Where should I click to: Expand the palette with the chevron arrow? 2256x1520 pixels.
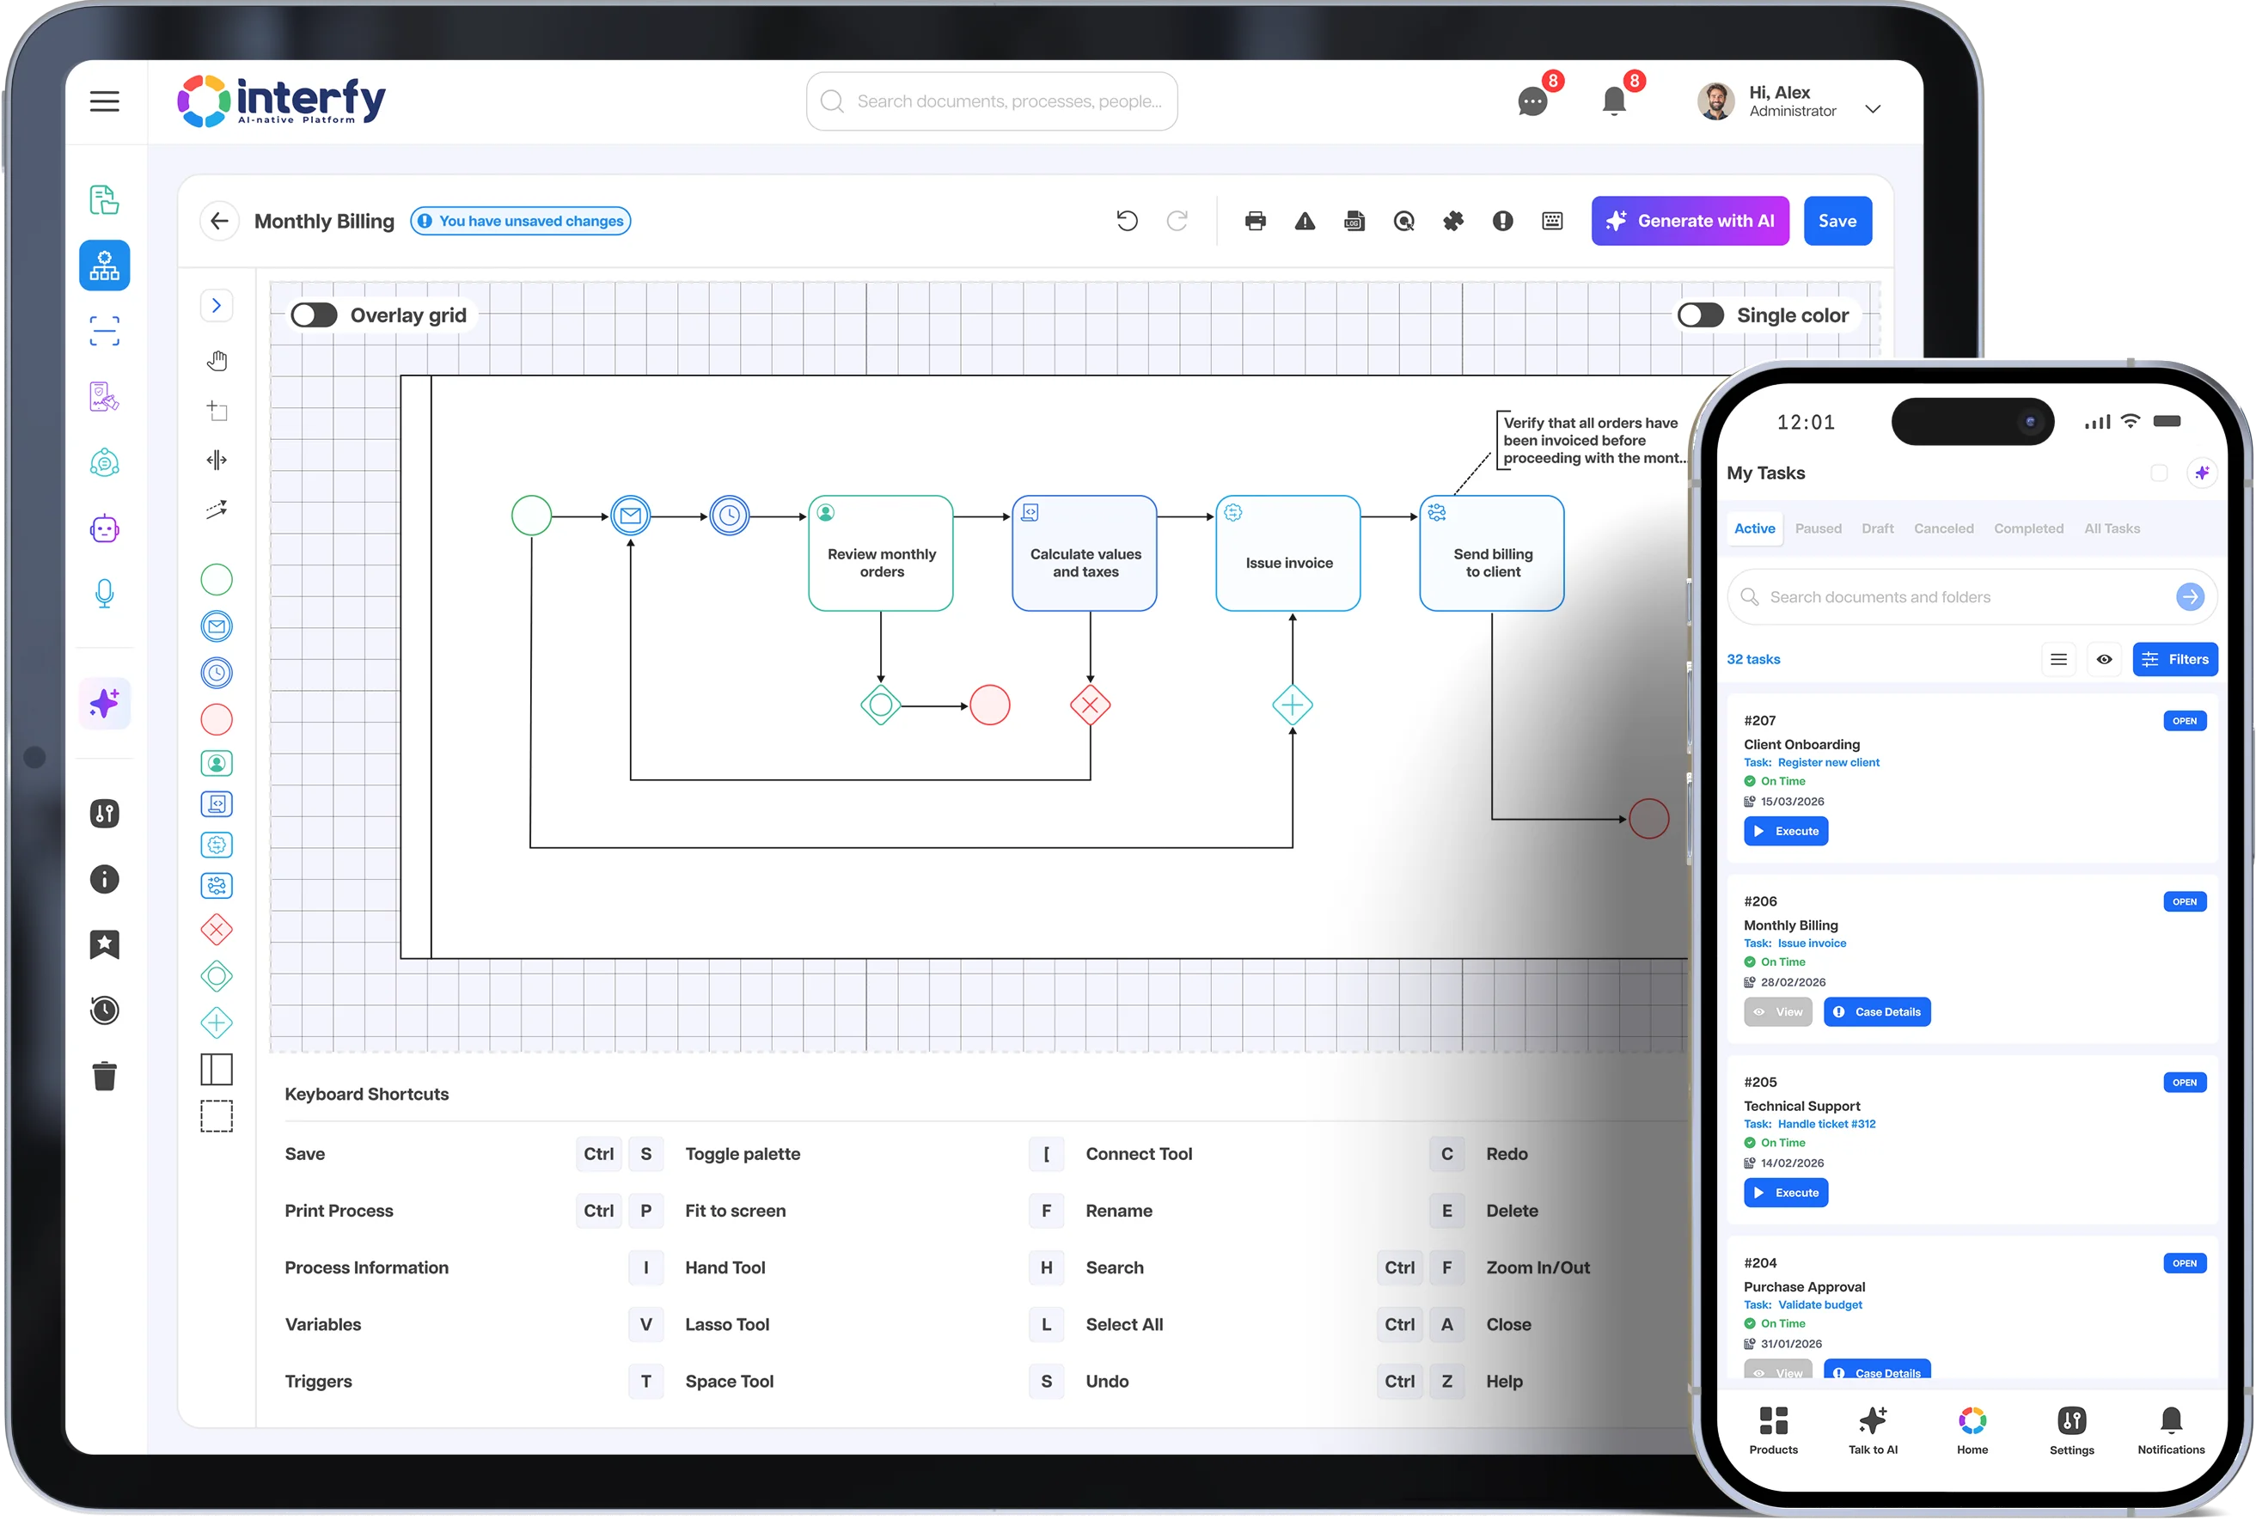pyautogui.click(x=217, y=305)
